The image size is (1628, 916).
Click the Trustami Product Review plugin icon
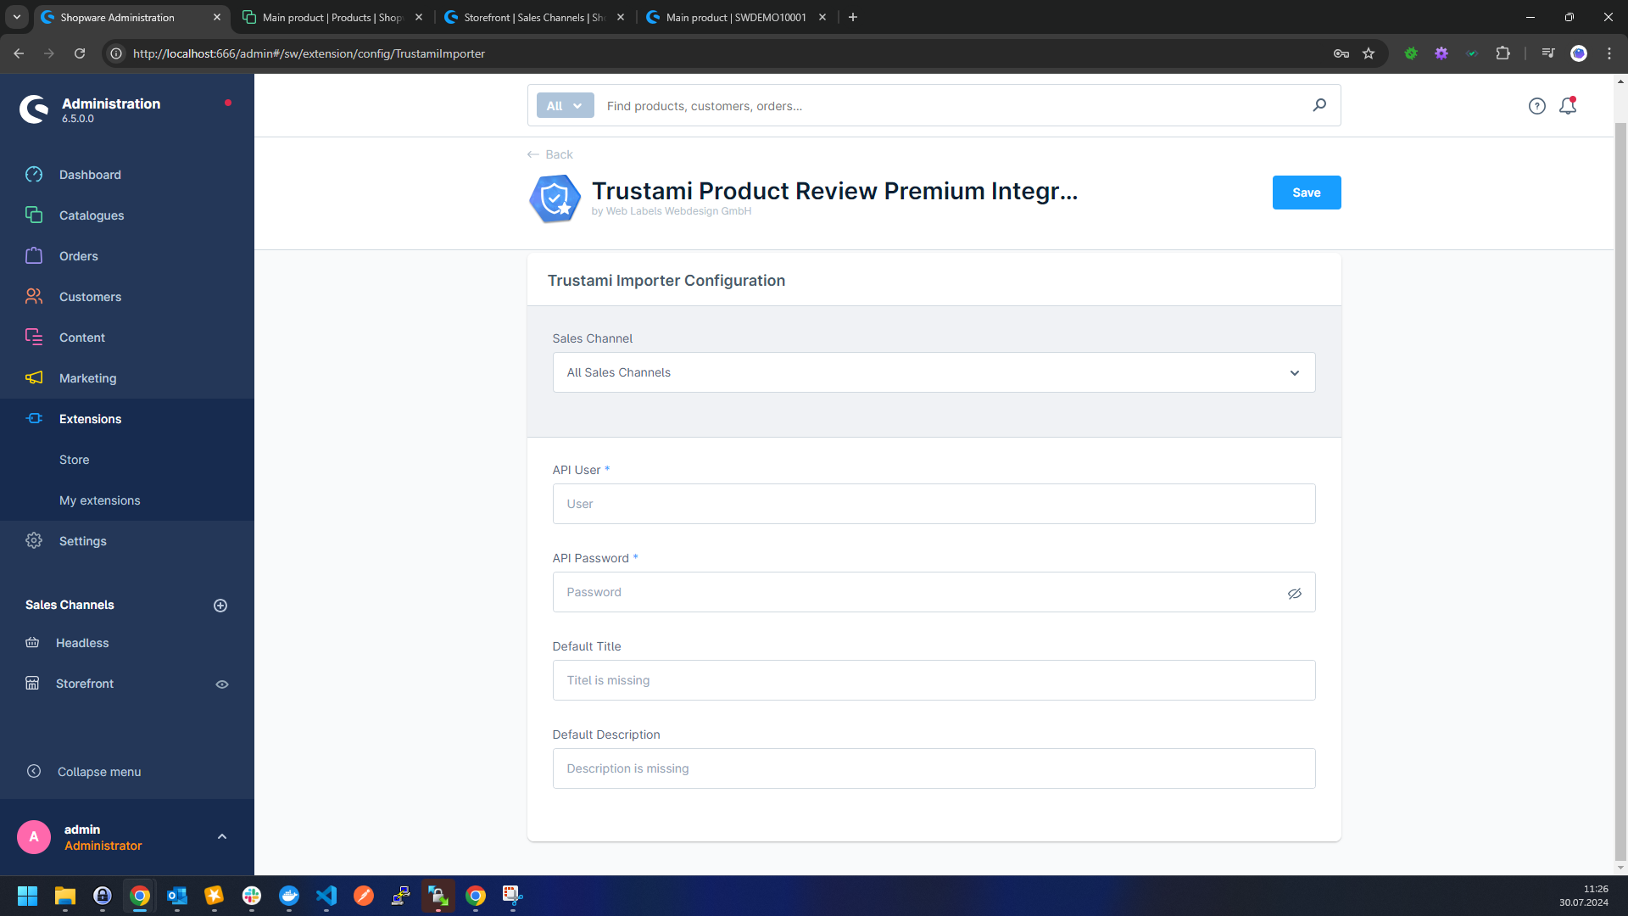pyautogui.click(x=554, y=196)
